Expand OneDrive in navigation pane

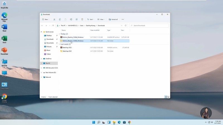click(41, 59)
